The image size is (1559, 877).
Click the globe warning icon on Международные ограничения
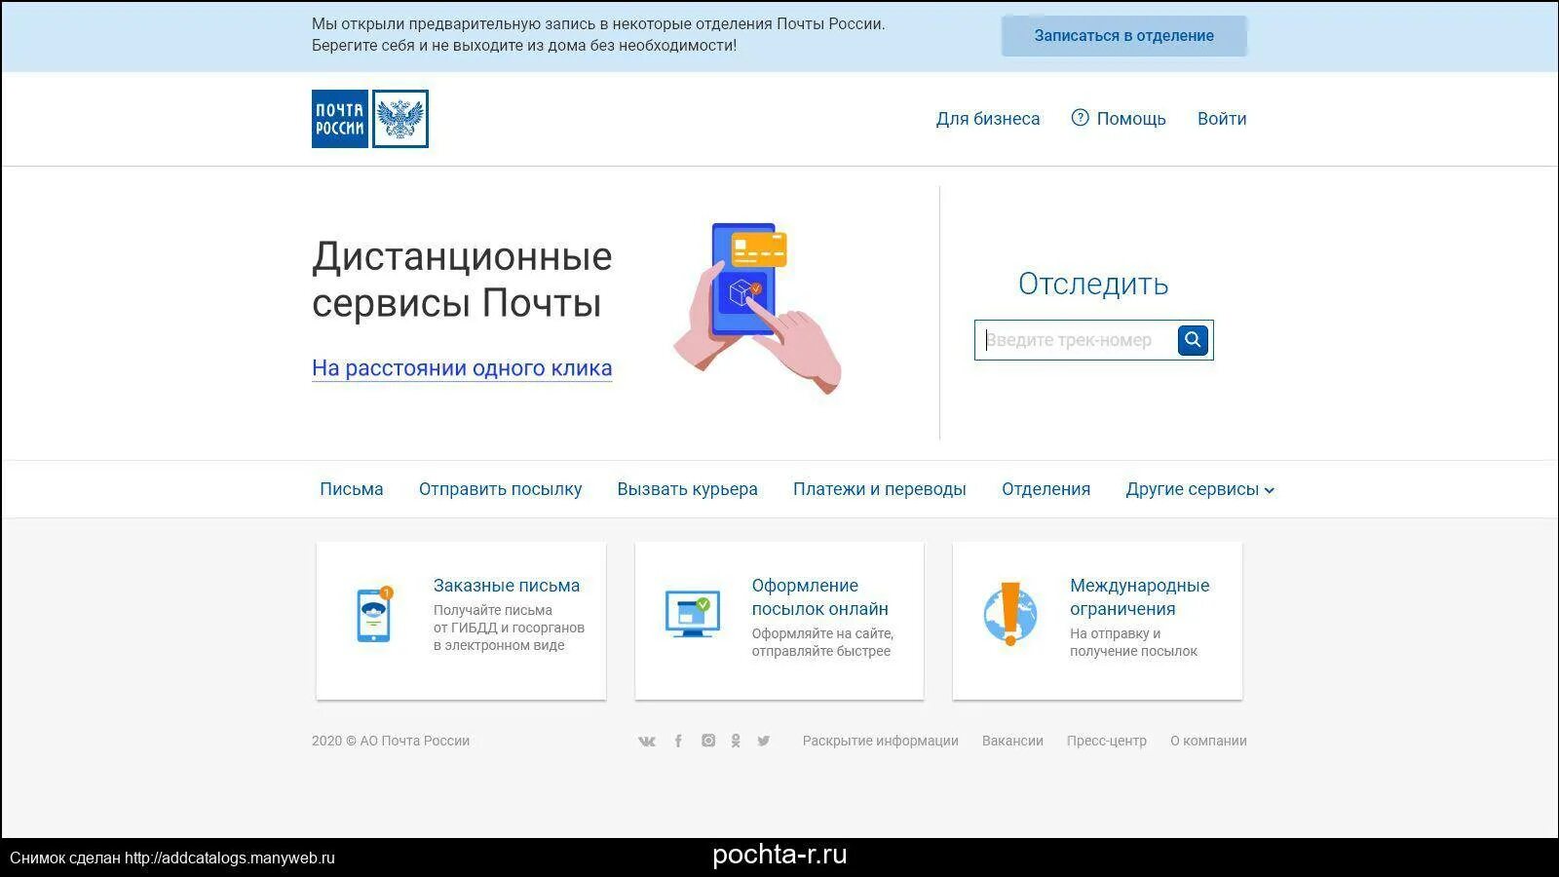(1010, 615)
